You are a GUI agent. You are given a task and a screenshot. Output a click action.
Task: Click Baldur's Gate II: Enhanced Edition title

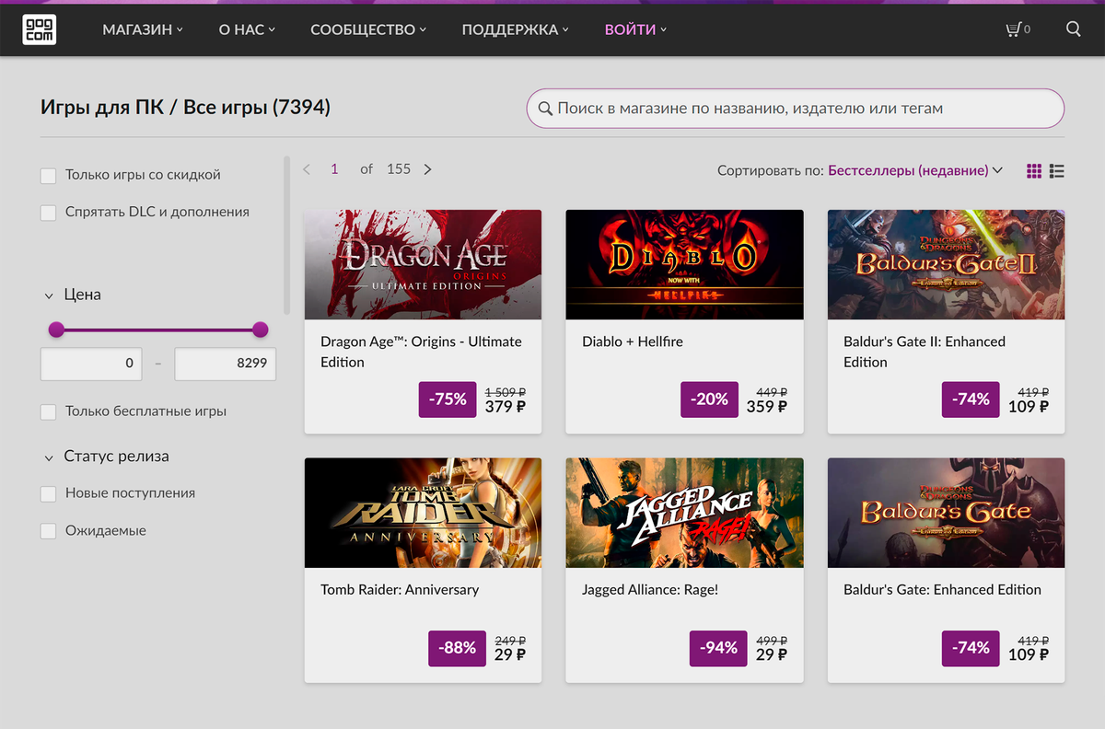[x=925, y=352]
